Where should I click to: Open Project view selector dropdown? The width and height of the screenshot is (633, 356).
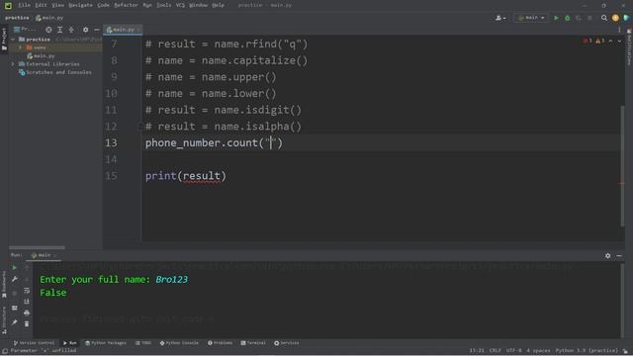(x=25, y=30)
